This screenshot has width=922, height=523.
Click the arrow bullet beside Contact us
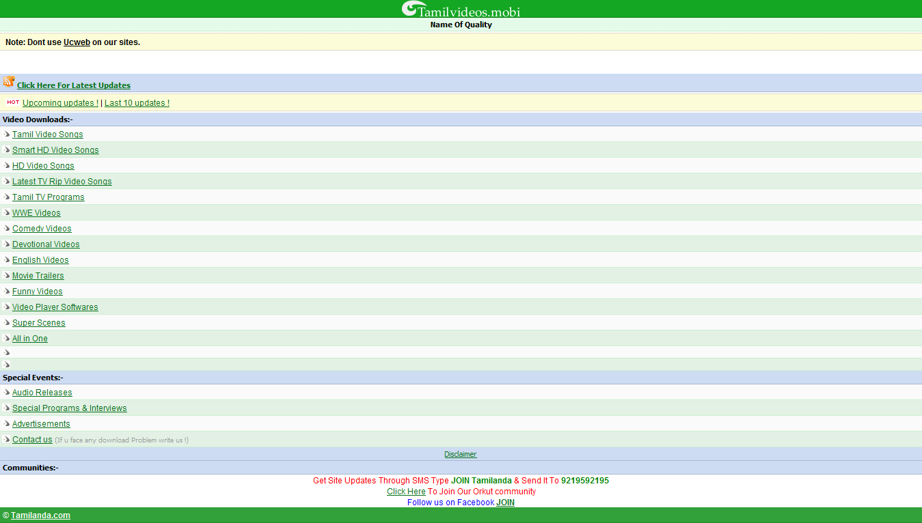[x=7, y=439]
